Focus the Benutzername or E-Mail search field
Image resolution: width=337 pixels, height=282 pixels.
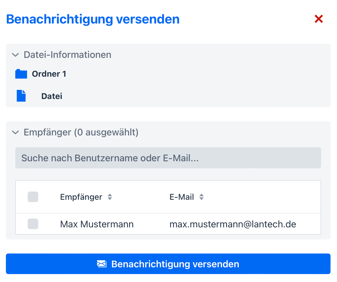pyautogui.click(x=168, y=158)
